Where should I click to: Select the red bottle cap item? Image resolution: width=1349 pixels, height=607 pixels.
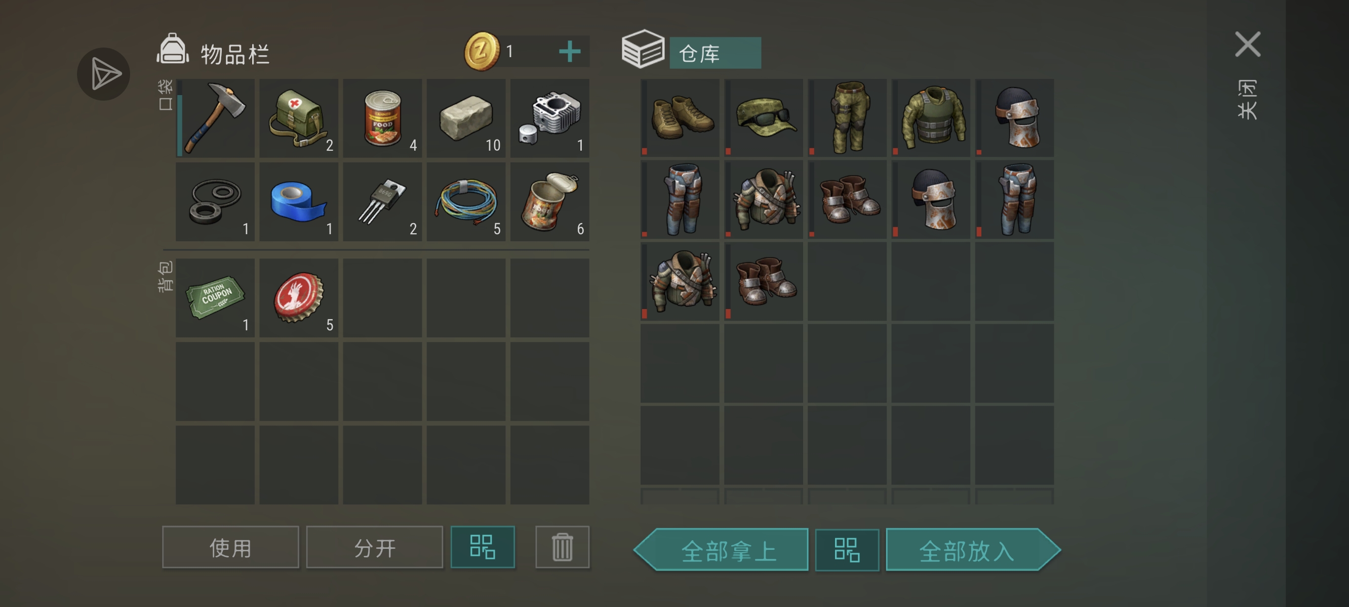click(298, 298)
